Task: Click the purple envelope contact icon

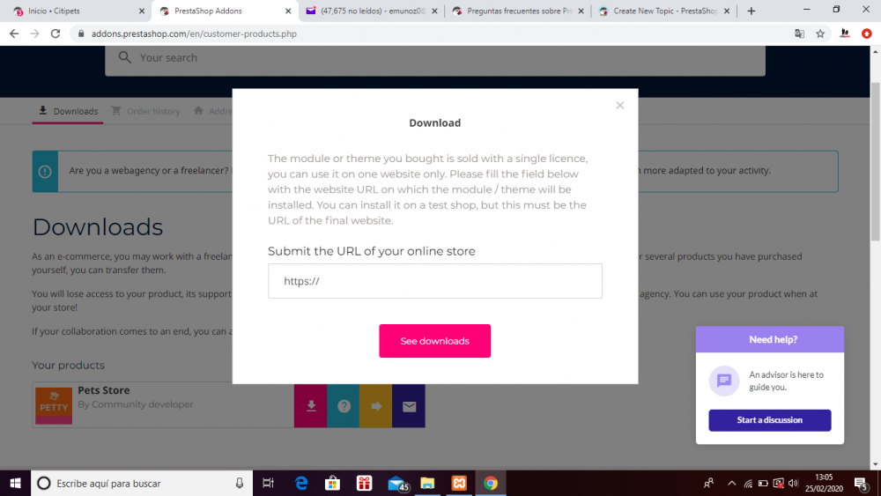Action: [409, 406]
